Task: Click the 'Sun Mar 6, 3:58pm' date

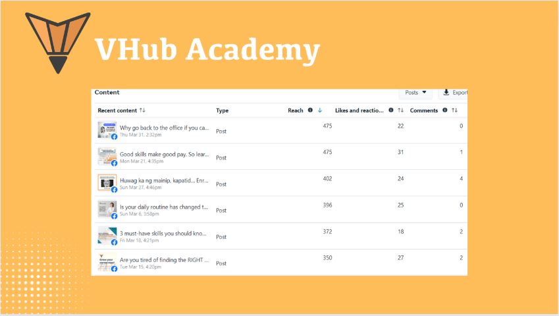Action: click(140, 214)
